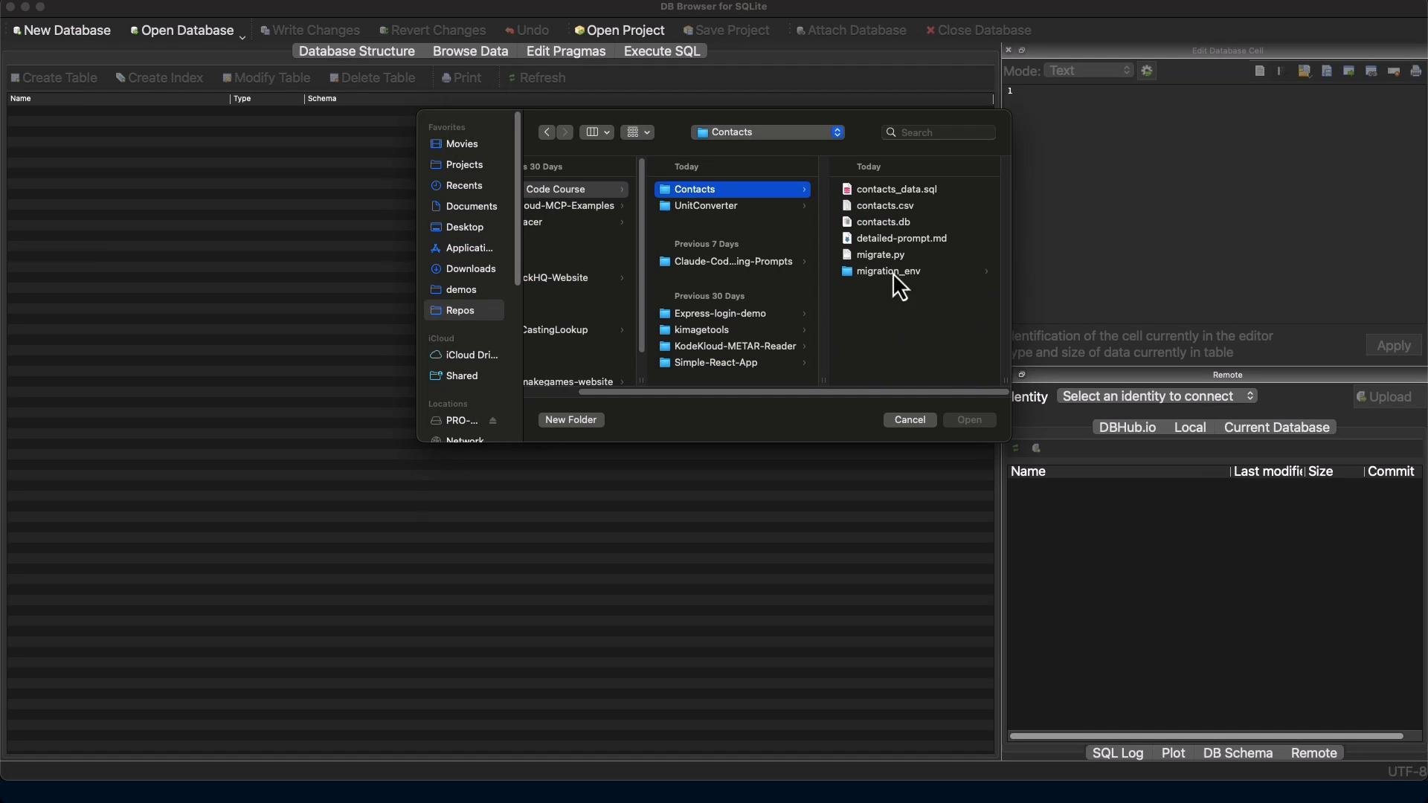Select contacts.csv file

click(x=885, y=206)
